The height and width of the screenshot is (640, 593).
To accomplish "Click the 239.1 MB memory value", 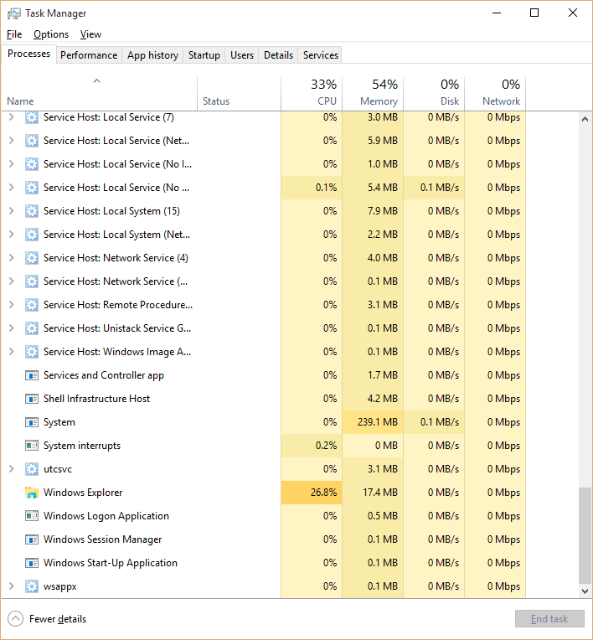I will click(378, 422).
